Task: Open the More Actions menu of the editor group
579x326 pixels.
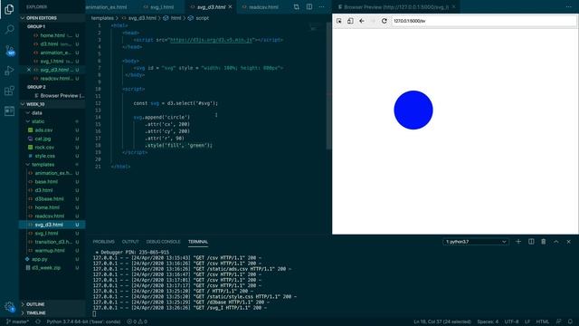Action: (x=322, y=6)
